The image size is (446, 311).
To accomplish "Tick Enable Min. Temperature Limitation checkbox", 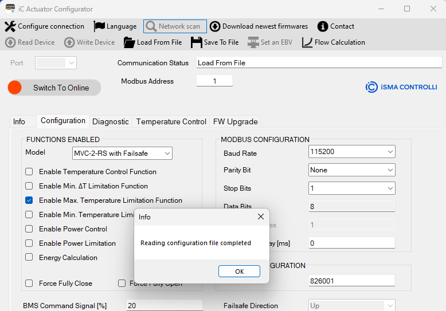I will tap(29, 214).
